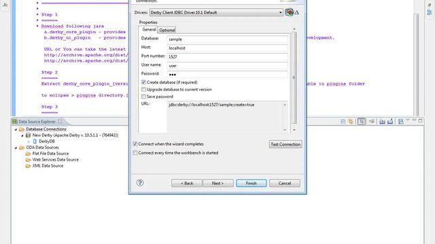Click the outline icon in right sidebar

pyautogui.click(x=430, y=12)
